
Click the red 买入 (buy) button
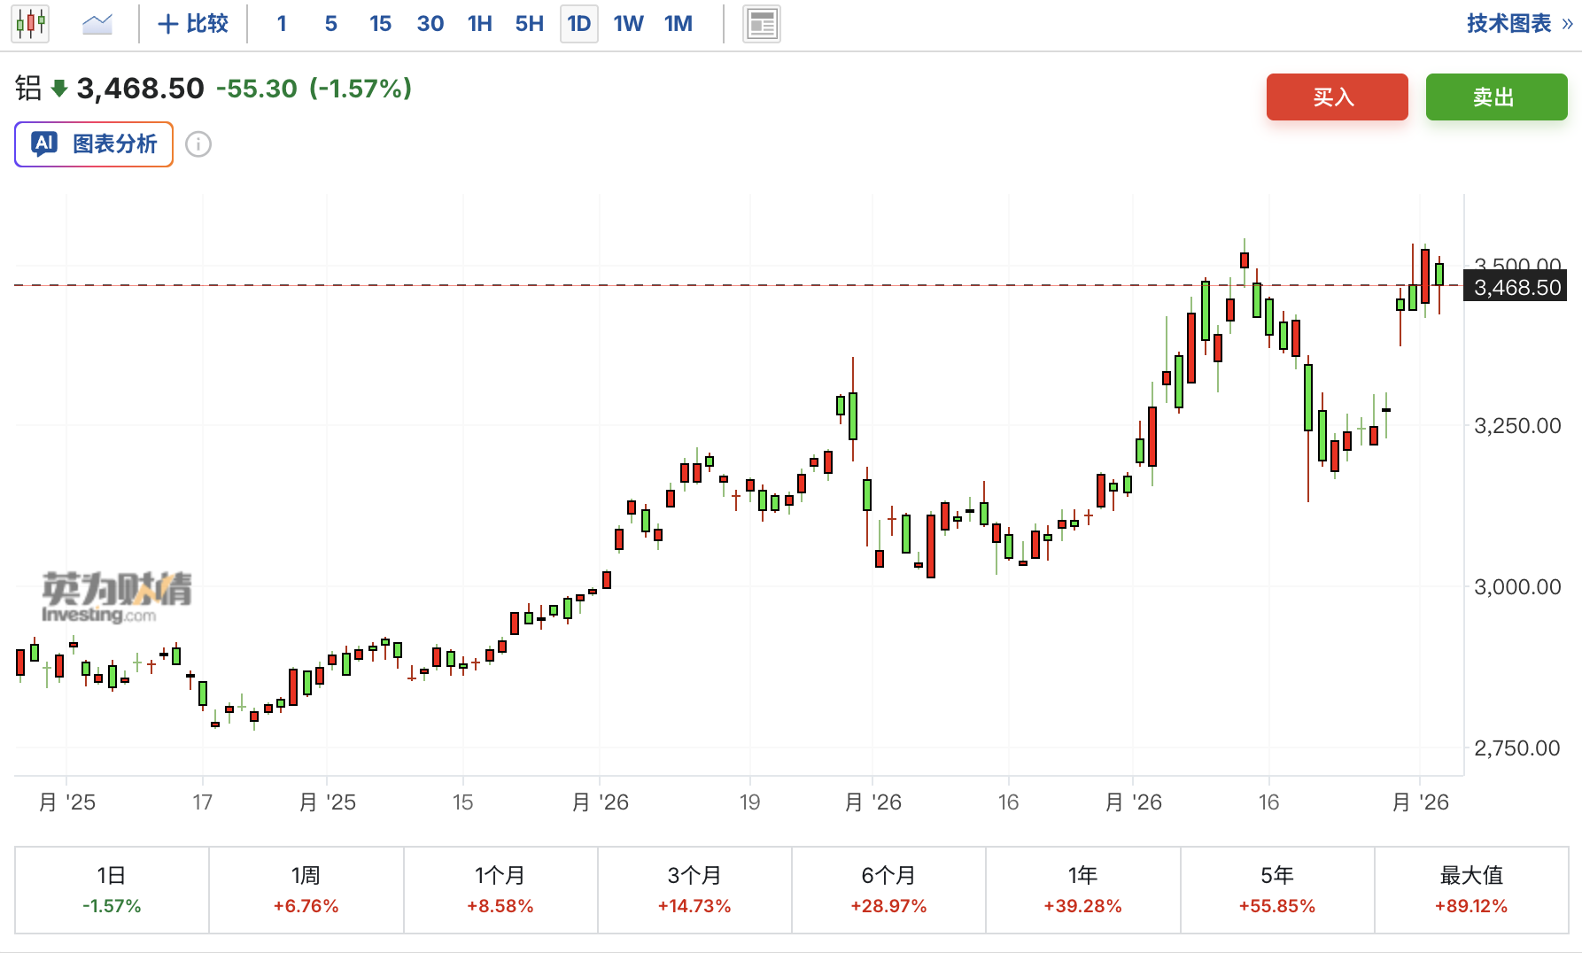click(x=1337, y=97)
